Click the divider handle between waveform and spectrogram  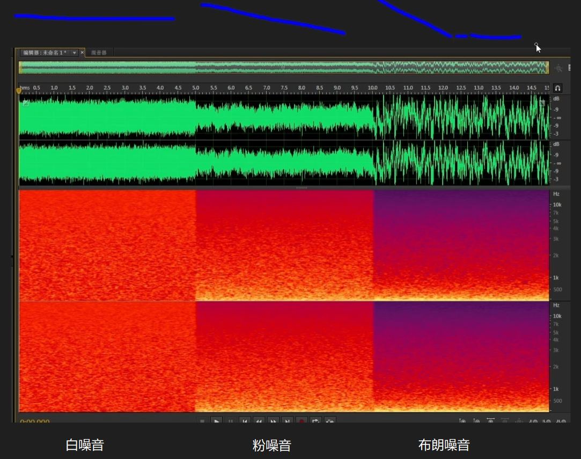coord(301,188)
